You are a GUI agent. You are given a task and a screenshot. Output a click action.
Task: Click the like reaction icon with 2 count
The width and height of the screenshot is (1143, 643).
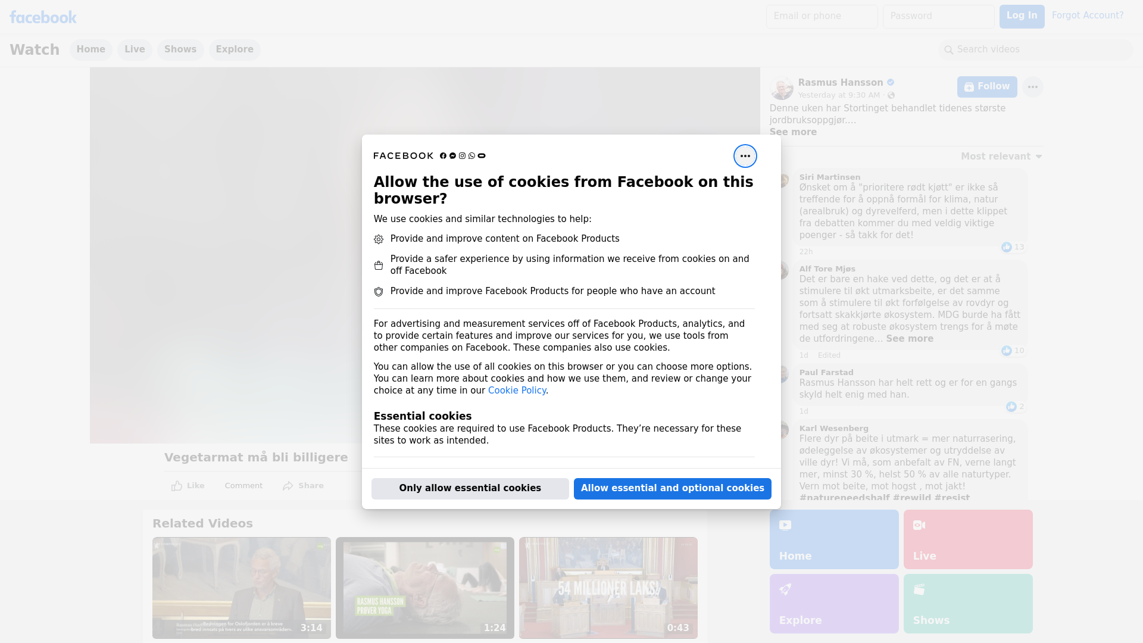coord(1011,407)
